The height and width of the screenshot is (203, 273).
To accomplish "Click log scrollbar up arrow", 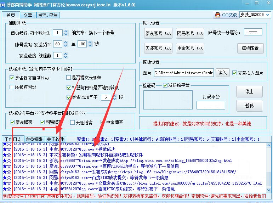I will 268,145.
